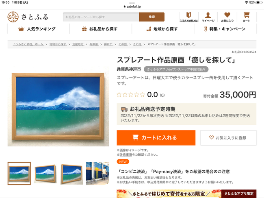The height and width of the screenshot is (198, 264).
Task: Open the ふるさと納税とは guide icon
Action: 188,17
